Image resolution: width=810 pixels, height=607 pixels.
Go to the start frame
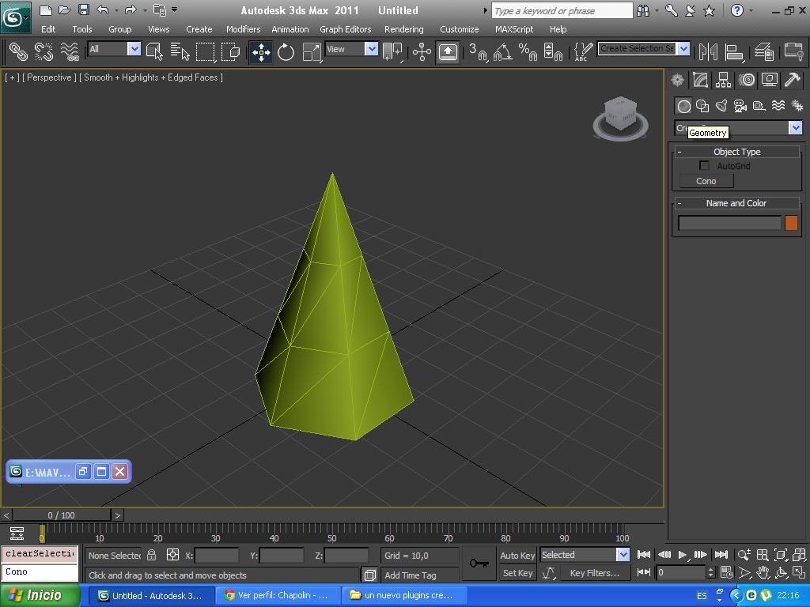[x=644, y=555]
